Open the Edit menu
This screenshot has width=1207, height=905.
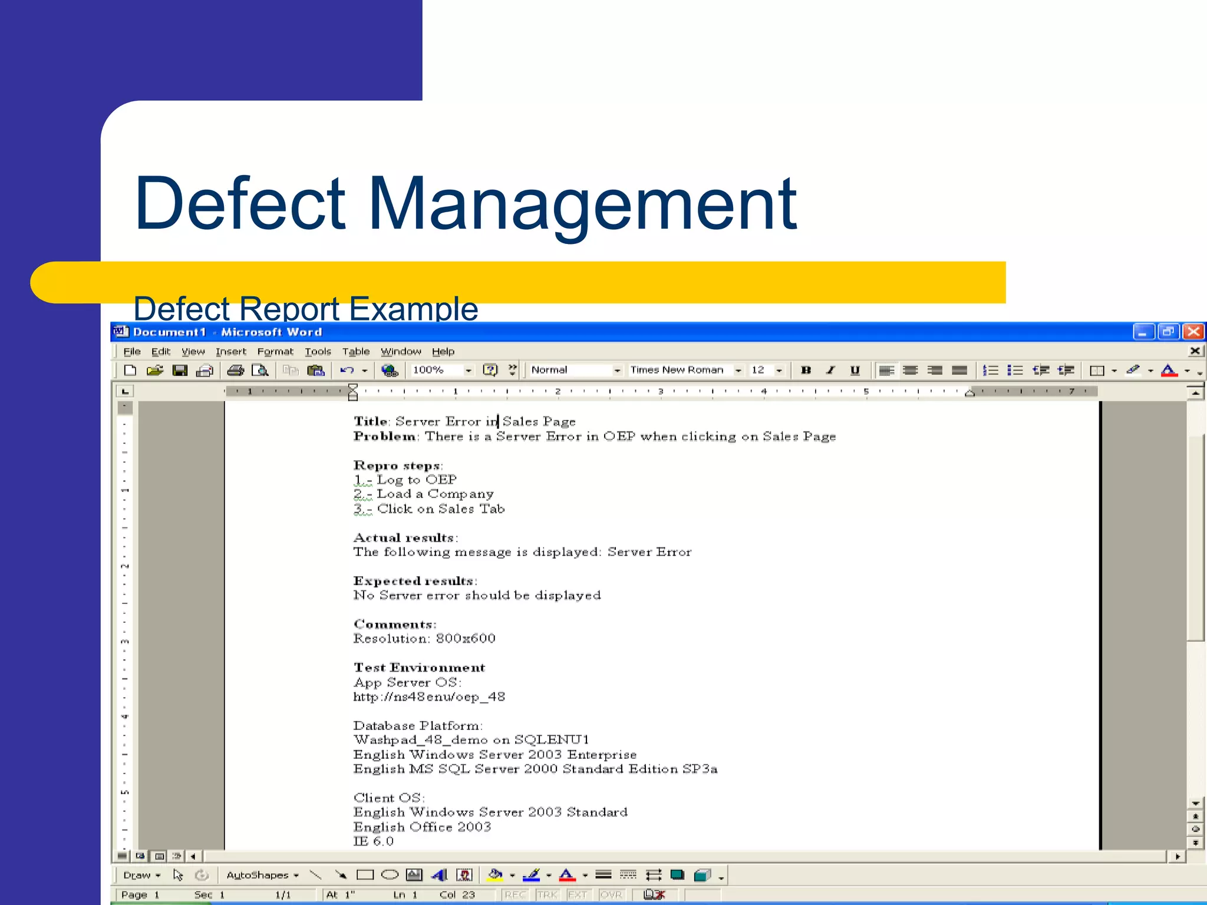click(161, 352)
